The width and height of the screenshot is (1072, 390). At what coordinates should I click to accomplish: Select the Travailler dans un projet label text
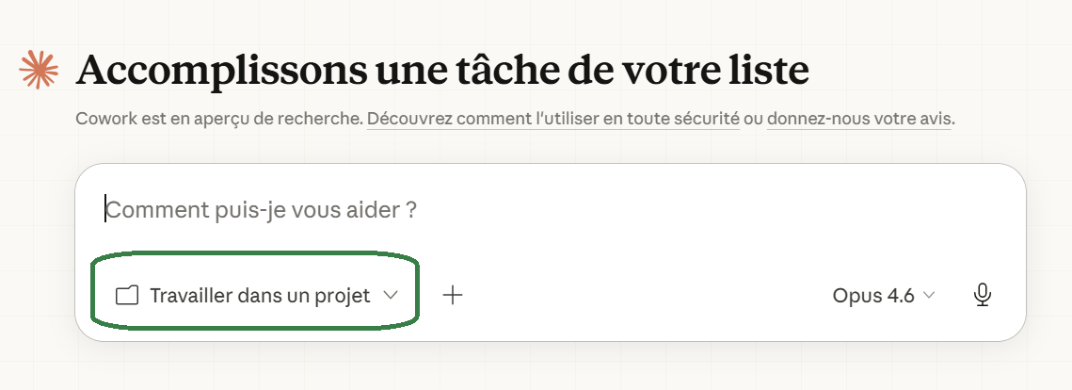pyautogui.click(x=260, y=296)
